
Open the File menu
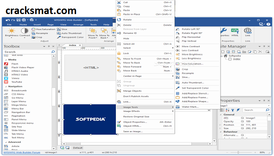click(x=9, y=25)
